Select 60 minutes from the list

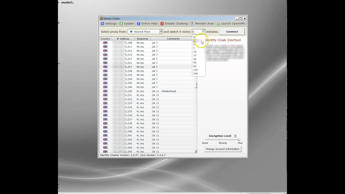pyautogui.click(x=199, y=66)
